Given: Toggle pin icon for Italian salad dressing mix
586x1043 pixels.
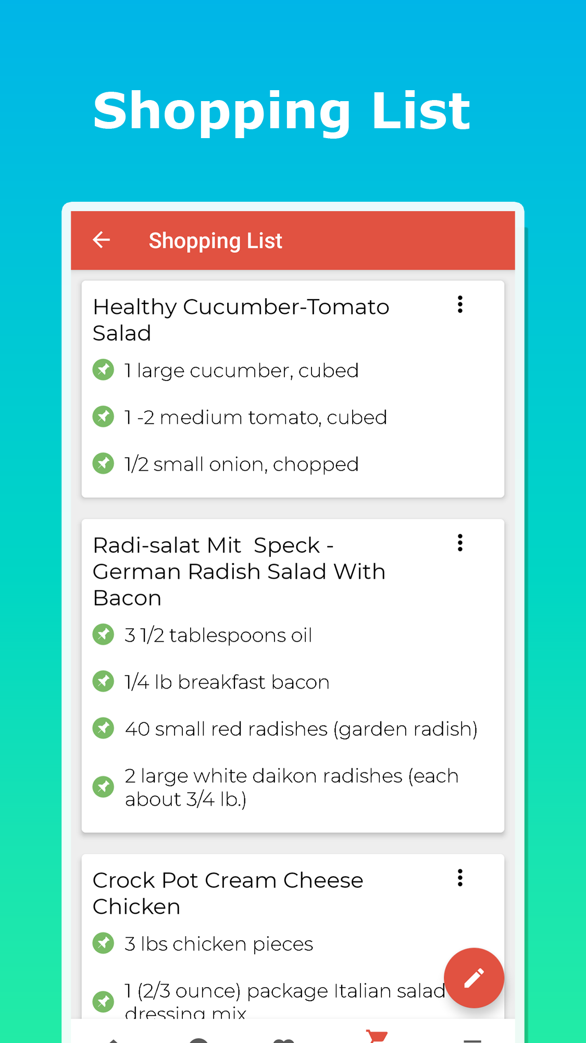Looking at the screenshot, I should click(103, 1001).
